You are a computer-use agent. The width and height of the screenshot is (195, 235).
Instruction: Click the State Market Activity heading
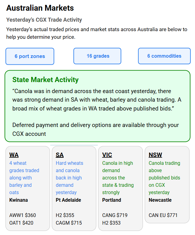tap(45, 80)
